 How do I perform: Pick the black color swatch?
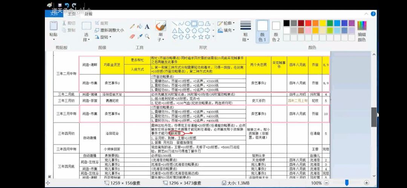286,23
